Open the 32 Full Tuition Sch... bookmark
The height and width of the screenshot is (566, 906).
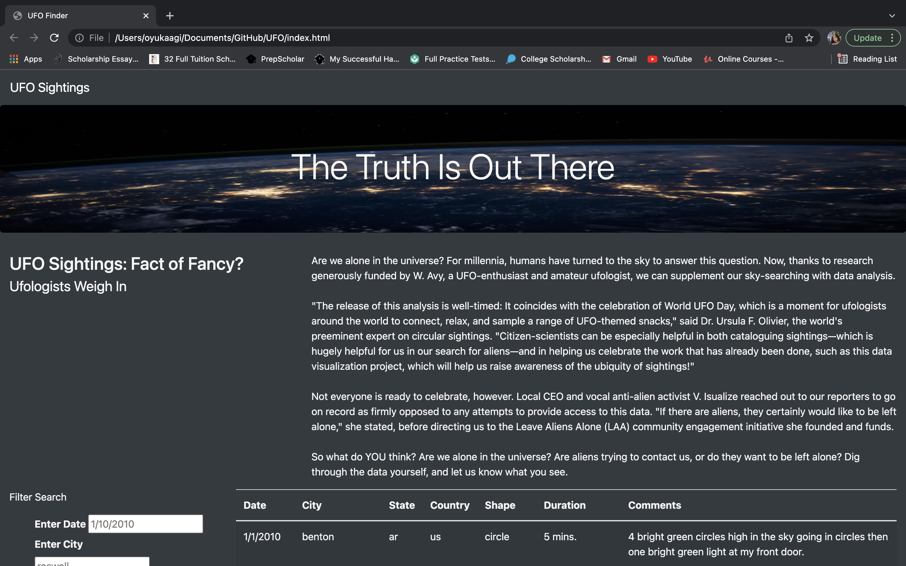pos(193,59)
